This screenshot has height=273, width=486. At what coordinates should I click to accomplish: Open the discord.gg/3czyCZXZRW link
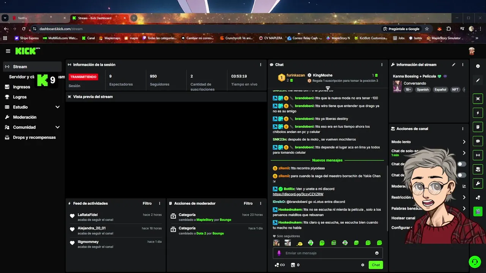(298, 195)
